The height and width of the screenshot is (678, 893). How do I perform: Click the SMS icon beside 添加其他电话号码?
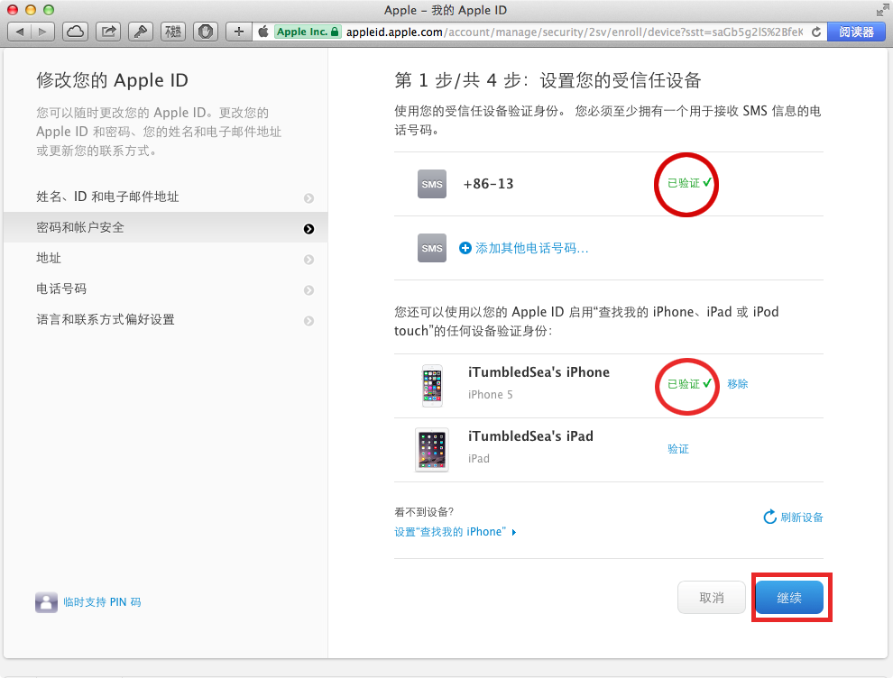[x=432, y=248]
